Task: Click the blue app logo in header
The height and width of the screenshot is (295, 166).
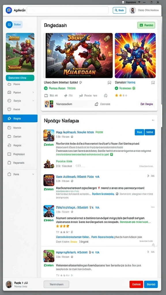Action: coord(9,10)
